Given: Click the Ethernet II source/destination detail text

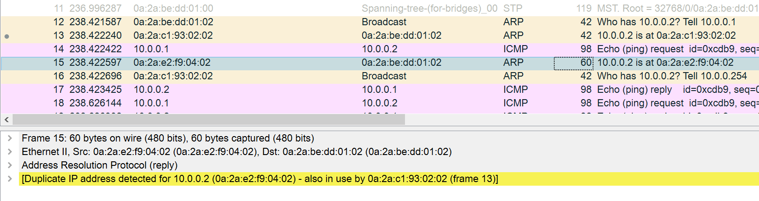Looking at the screenshot, I should tap(236, 151).
